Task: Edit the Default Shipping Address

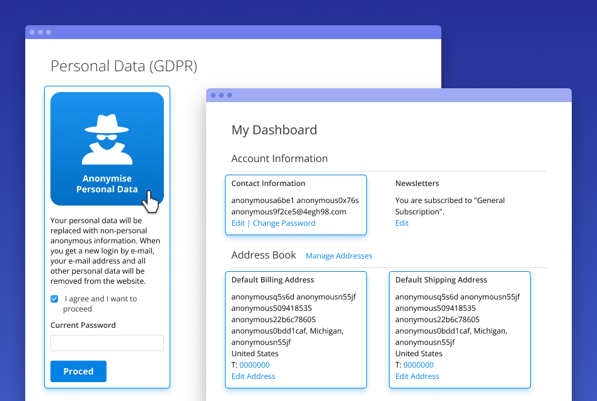Action: (x=417, y=376)
